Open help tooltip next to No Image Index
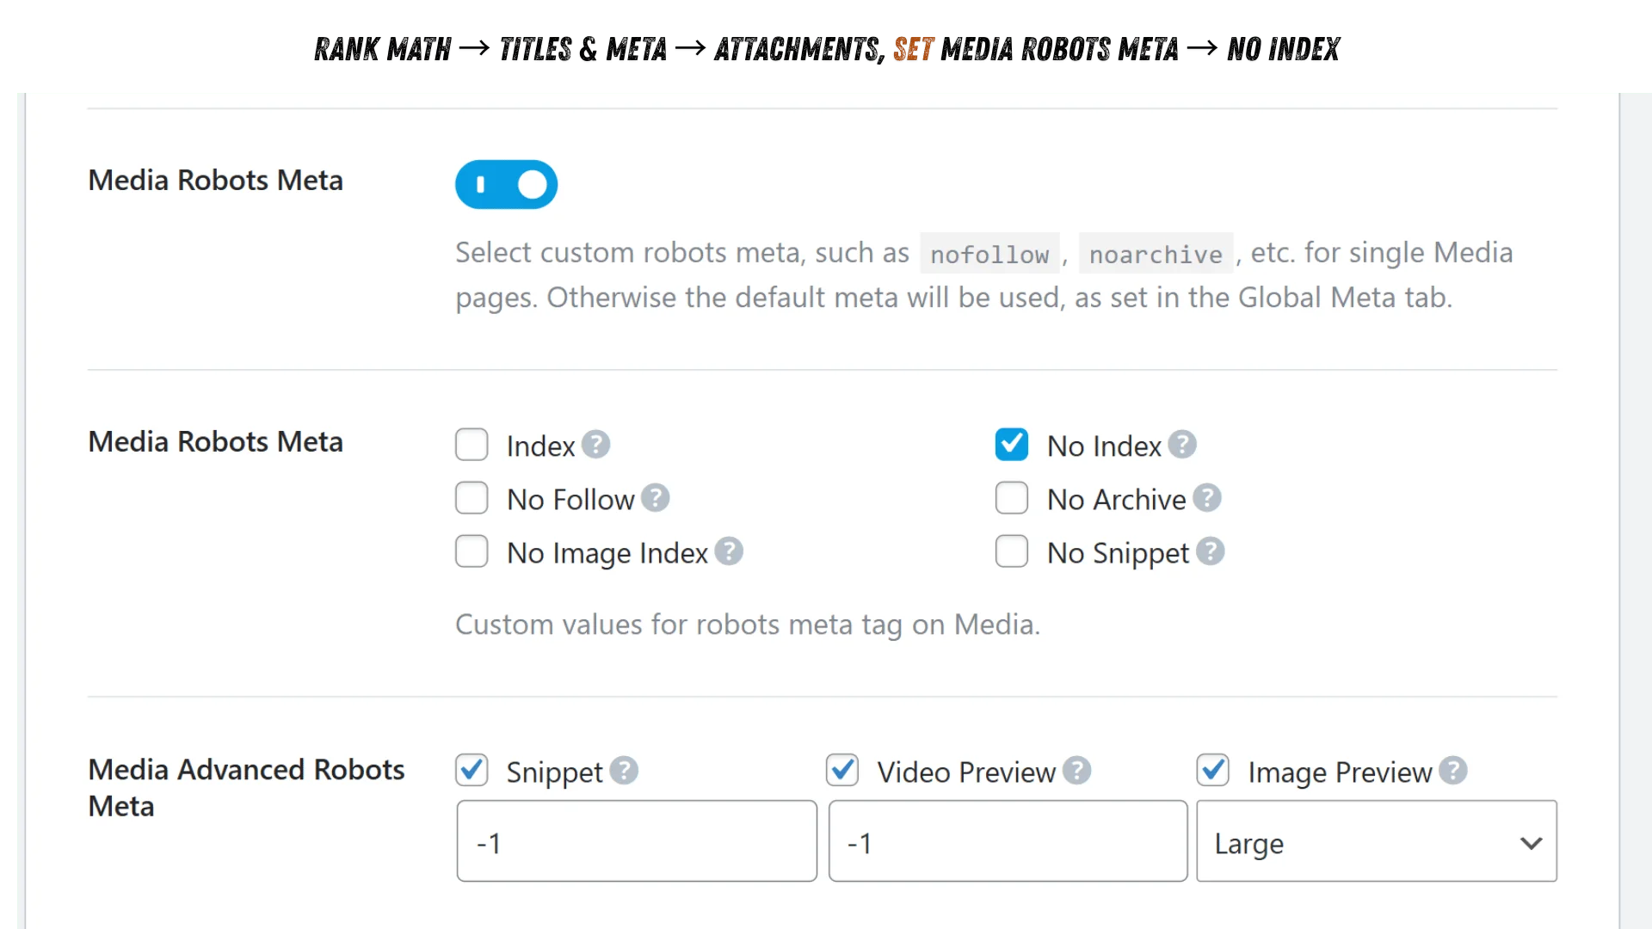Image resolution: width=1652 pixels, height=929 pixels. coord(729,551)
